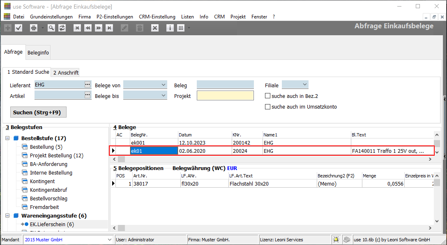Image resolution: width=447 pixels, height=245 pixels.
Task: Click the add plus toolbar icon
Action: [x=8, y=28]
